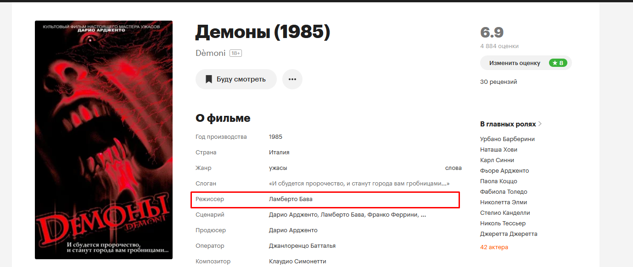Expand screenwriters list via ellipsis
This screenshot has width=633, height=267.
coord(423,215)
